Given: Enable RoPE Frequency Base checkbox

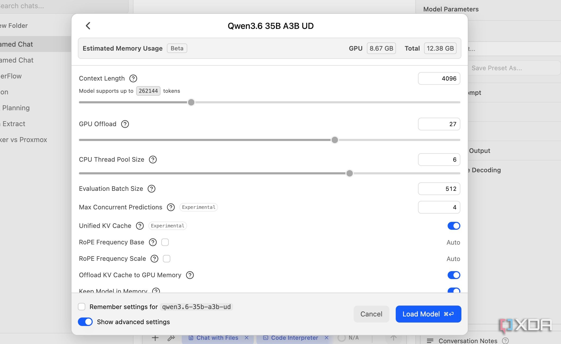Looking at the screenshot, I should tap(165, 242).
